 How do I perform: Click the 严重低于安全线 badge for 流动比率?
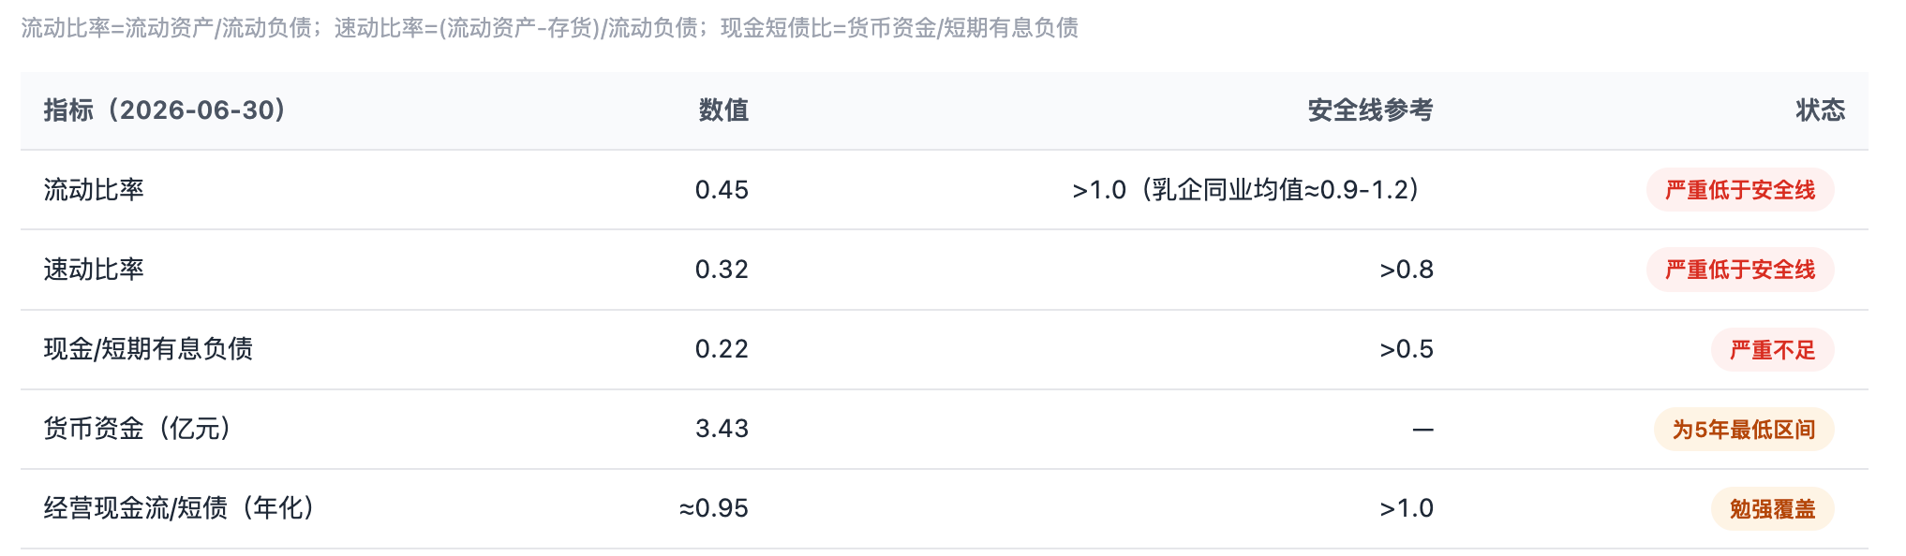click(x=1740, y=190)
